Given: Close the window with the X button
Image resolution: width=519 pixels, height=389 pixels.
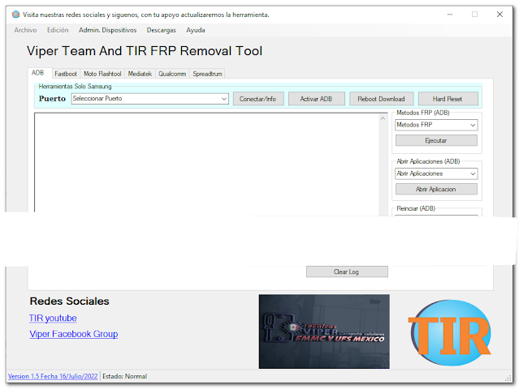Looking at the screenshot, I should 500,15.
